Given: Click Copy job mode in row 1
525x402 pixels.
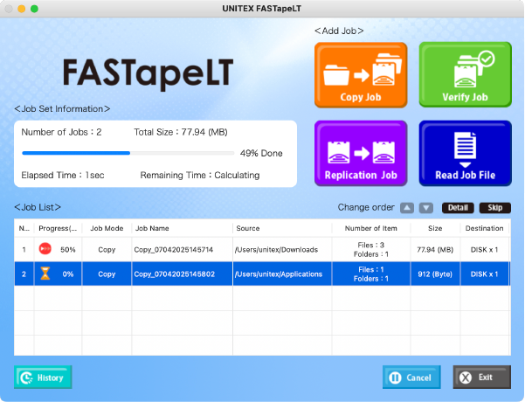Looking at the screenshot, I should point(107,250).
